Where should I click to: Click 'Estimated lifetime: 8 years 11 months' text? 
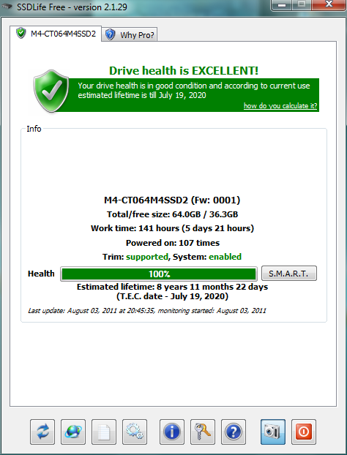(173, 287)
